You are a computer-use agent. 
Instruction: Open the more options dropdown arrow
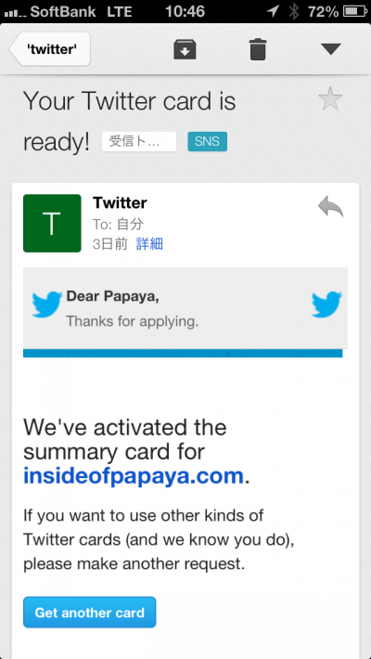331,49
